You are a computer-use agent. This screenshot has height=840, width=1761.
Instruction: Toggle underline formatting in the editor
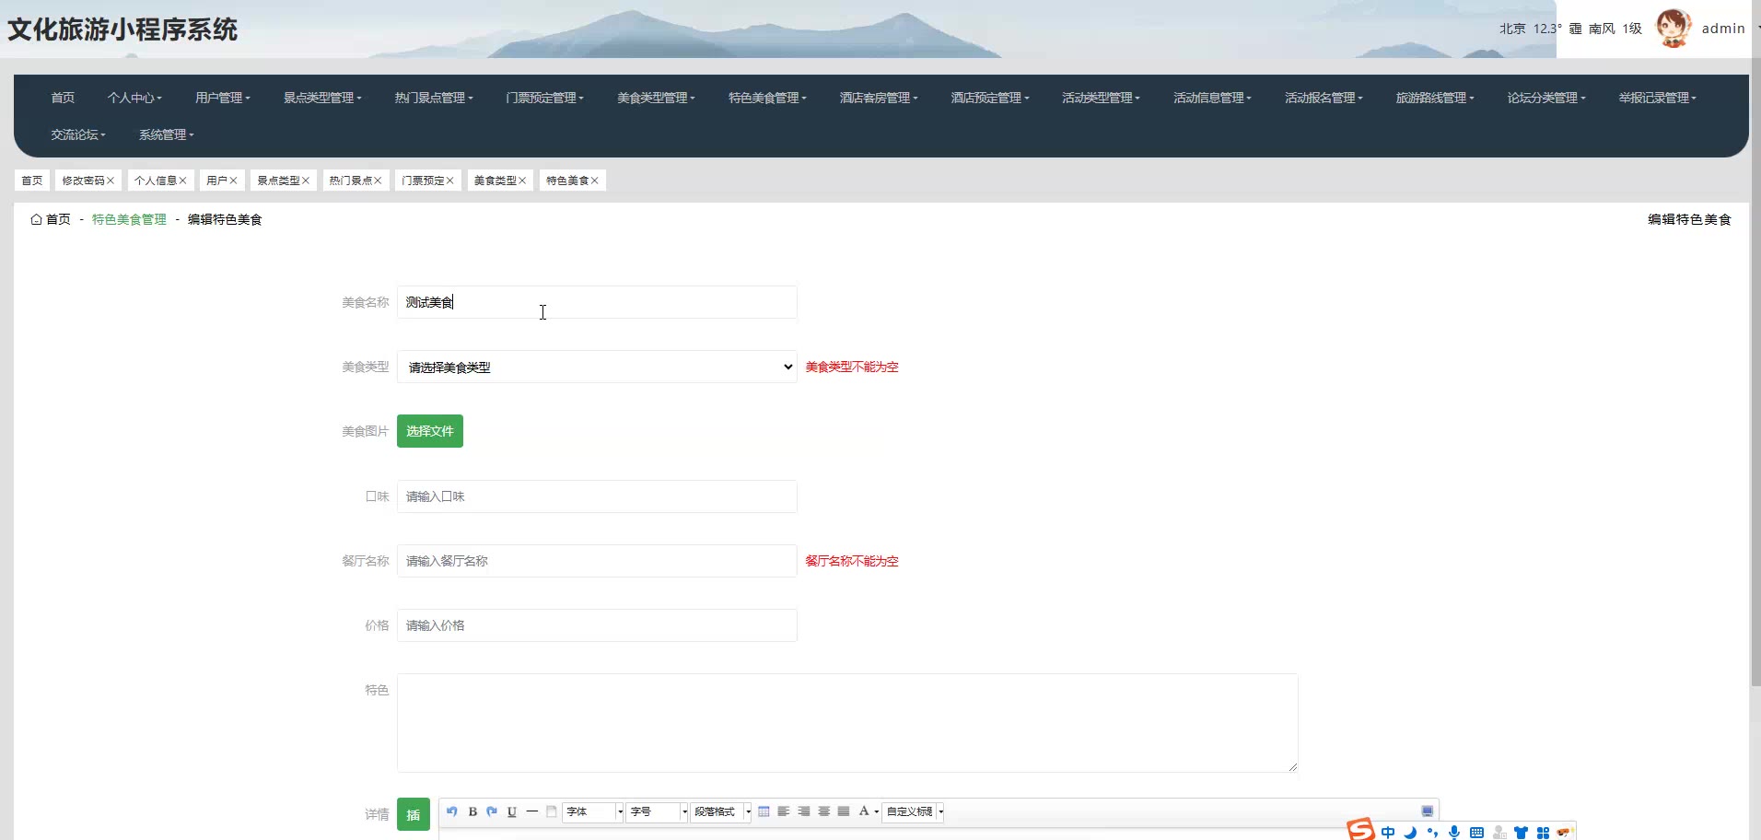coord(512,811)
